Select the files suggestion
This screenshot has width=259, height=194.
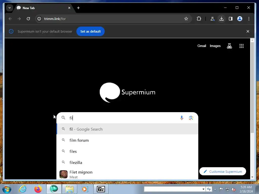127,151
